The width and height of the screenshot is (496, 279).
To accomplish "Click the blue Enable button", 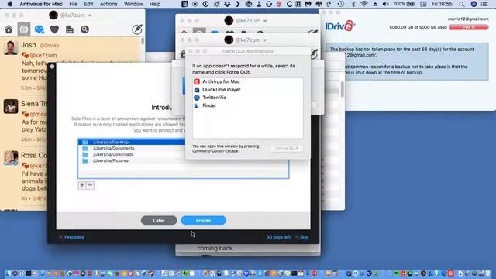I will [x=203, y=220].
